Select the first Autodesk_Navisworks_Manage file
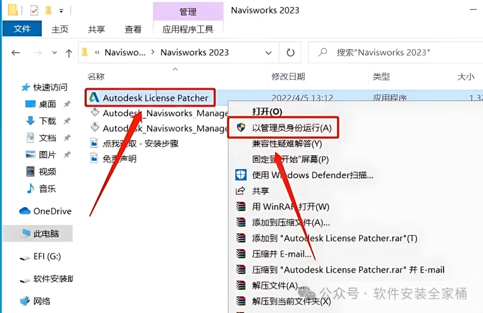The height and width of the screenshot is (313, 483). (165, 113)
